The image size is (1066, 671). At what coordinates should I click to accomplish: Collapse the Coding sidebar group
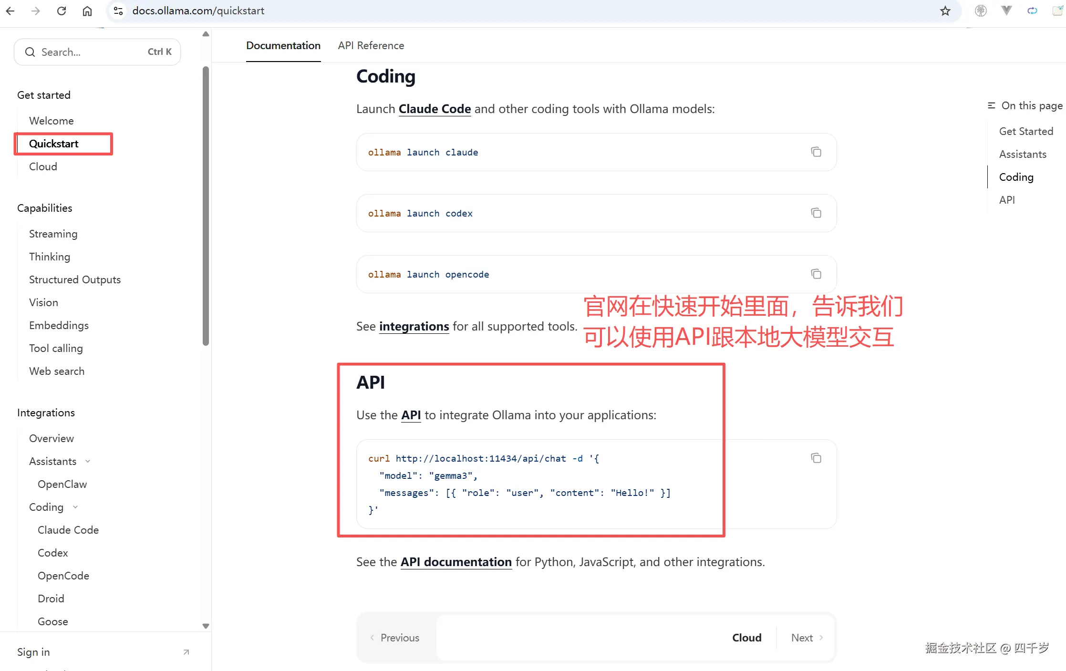click(x=75, y=507)
